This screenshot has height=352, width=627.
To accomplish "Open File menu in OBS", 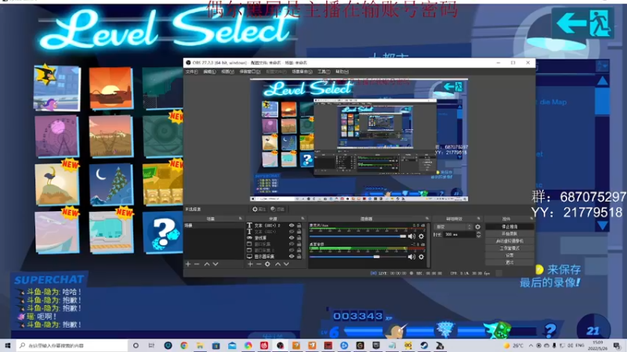I will [x=191, y=72].
